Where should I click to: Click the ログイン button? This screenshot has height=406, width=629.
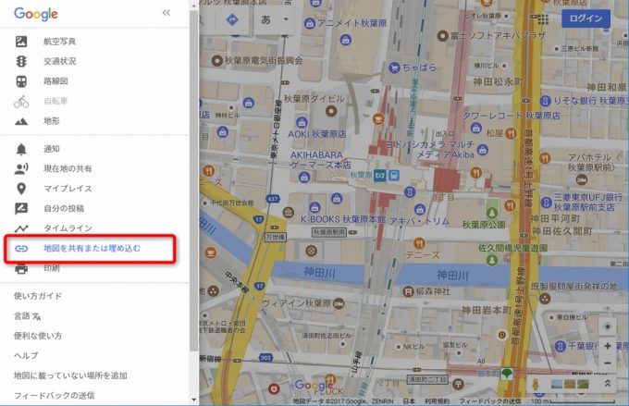coord(586,18)
